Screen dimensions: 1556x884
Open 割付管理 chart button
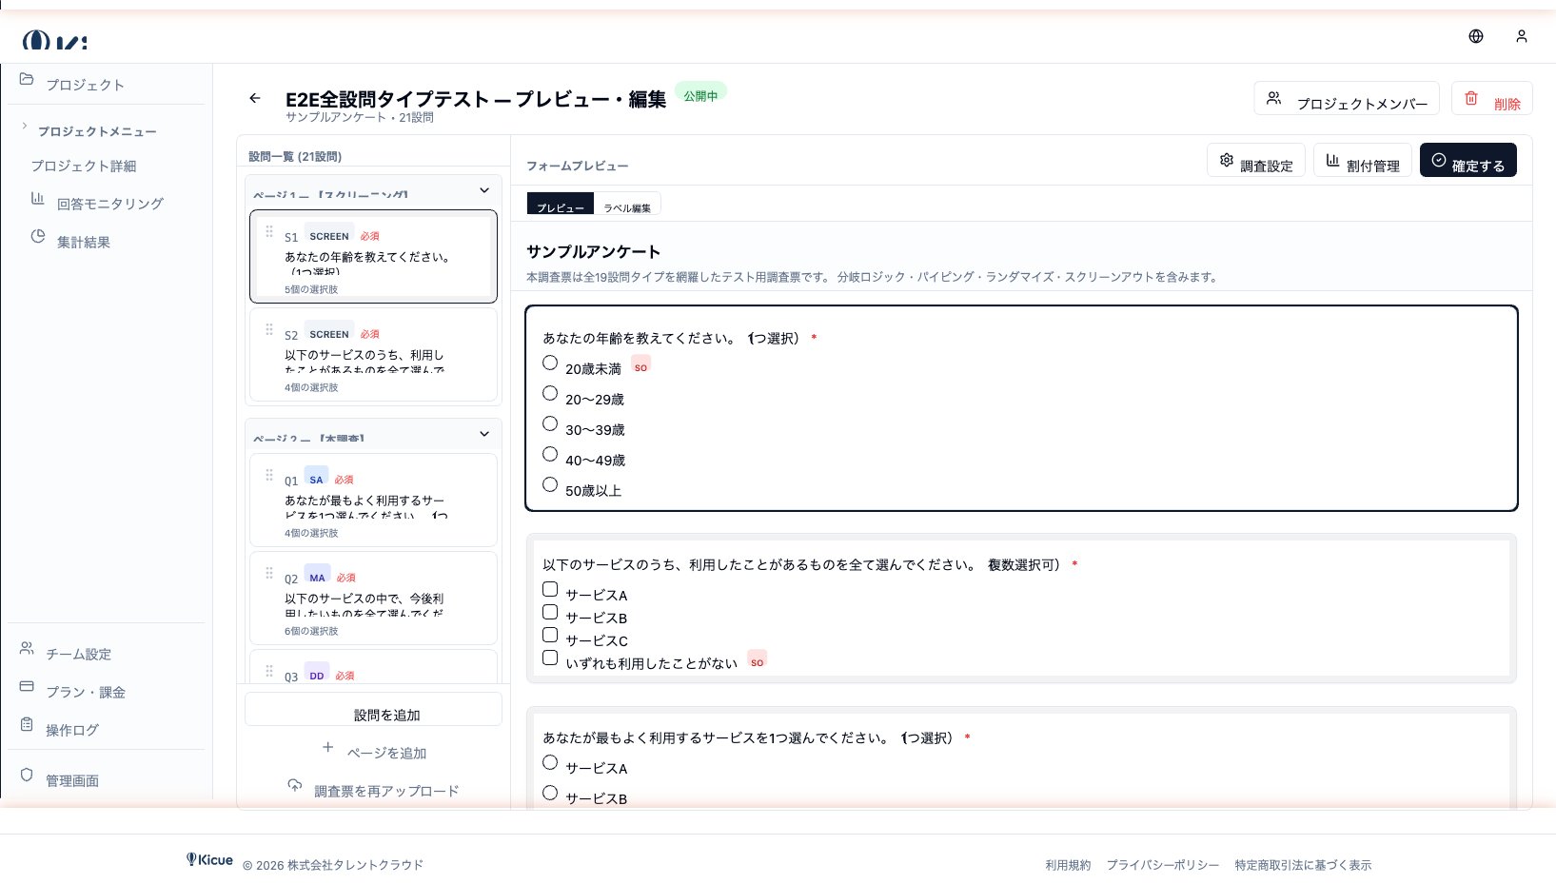1333,161
